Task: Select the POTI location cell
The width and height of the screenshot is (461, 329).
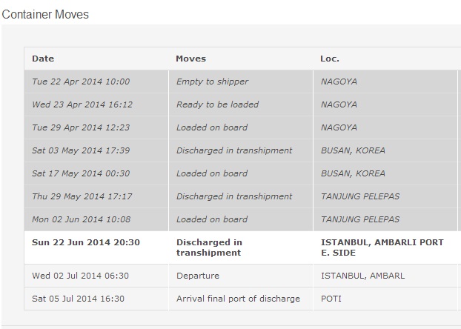Action: [331, 299]
